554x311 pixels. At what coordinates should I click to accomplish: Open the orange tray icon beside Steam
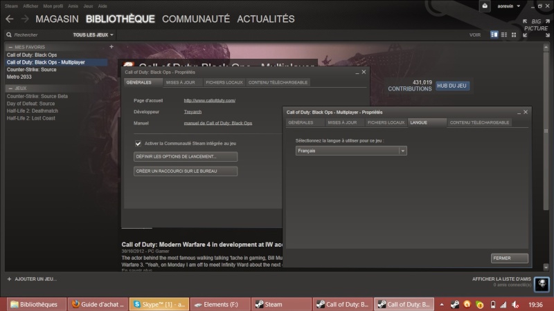point(467,304)
